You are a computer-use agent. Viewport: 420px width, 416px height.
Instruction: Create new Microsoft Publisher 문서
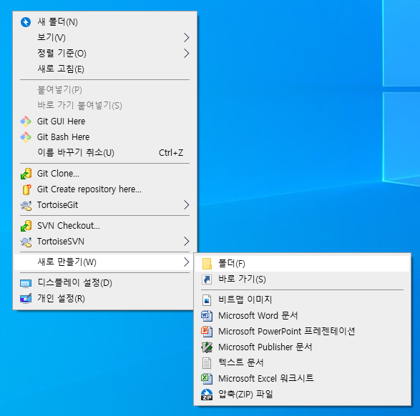click(303, 347)
